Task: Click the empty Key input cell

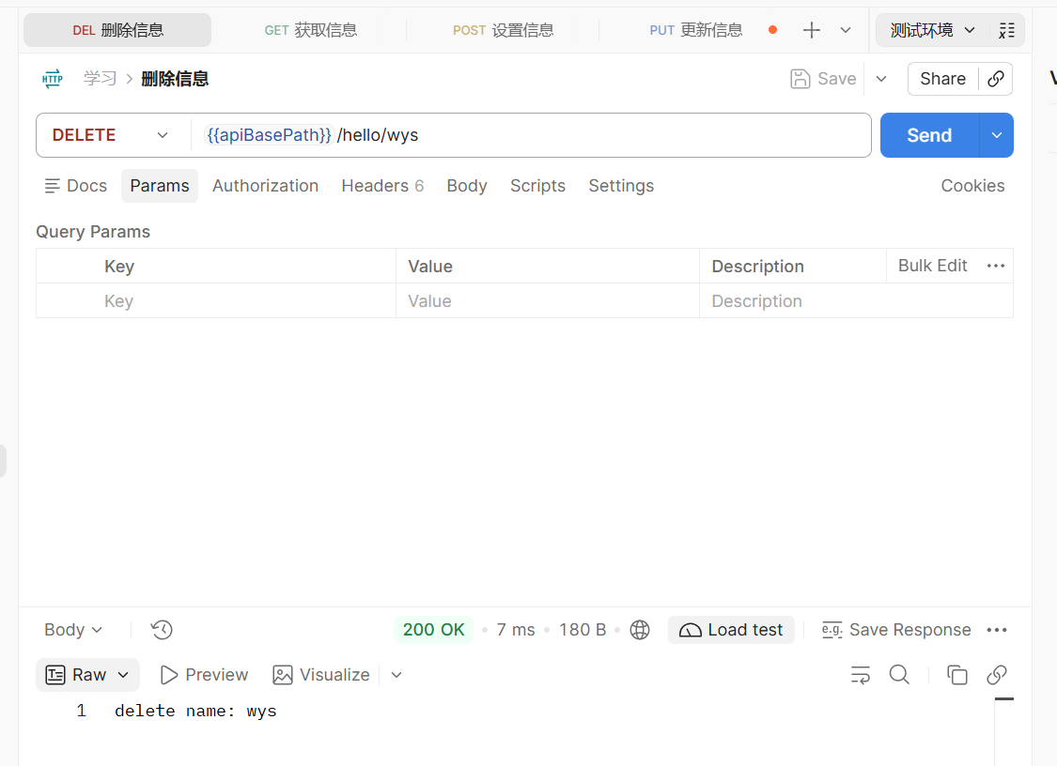Action: pos(247,301)
